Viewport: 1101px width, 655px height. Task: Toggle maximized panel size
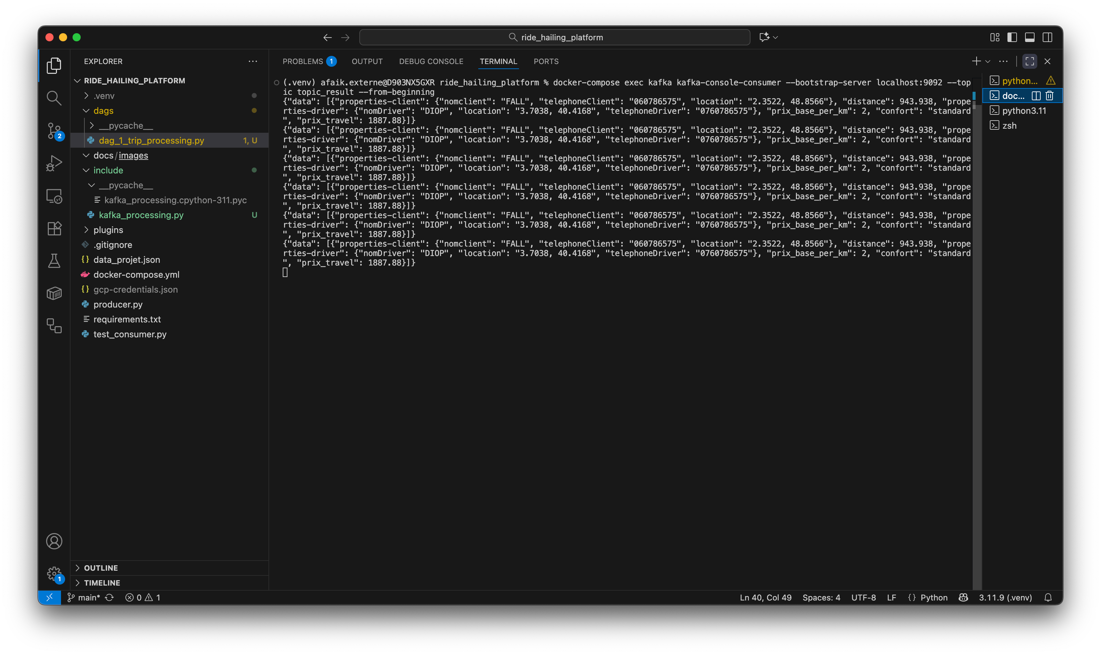pos(1029,61)
